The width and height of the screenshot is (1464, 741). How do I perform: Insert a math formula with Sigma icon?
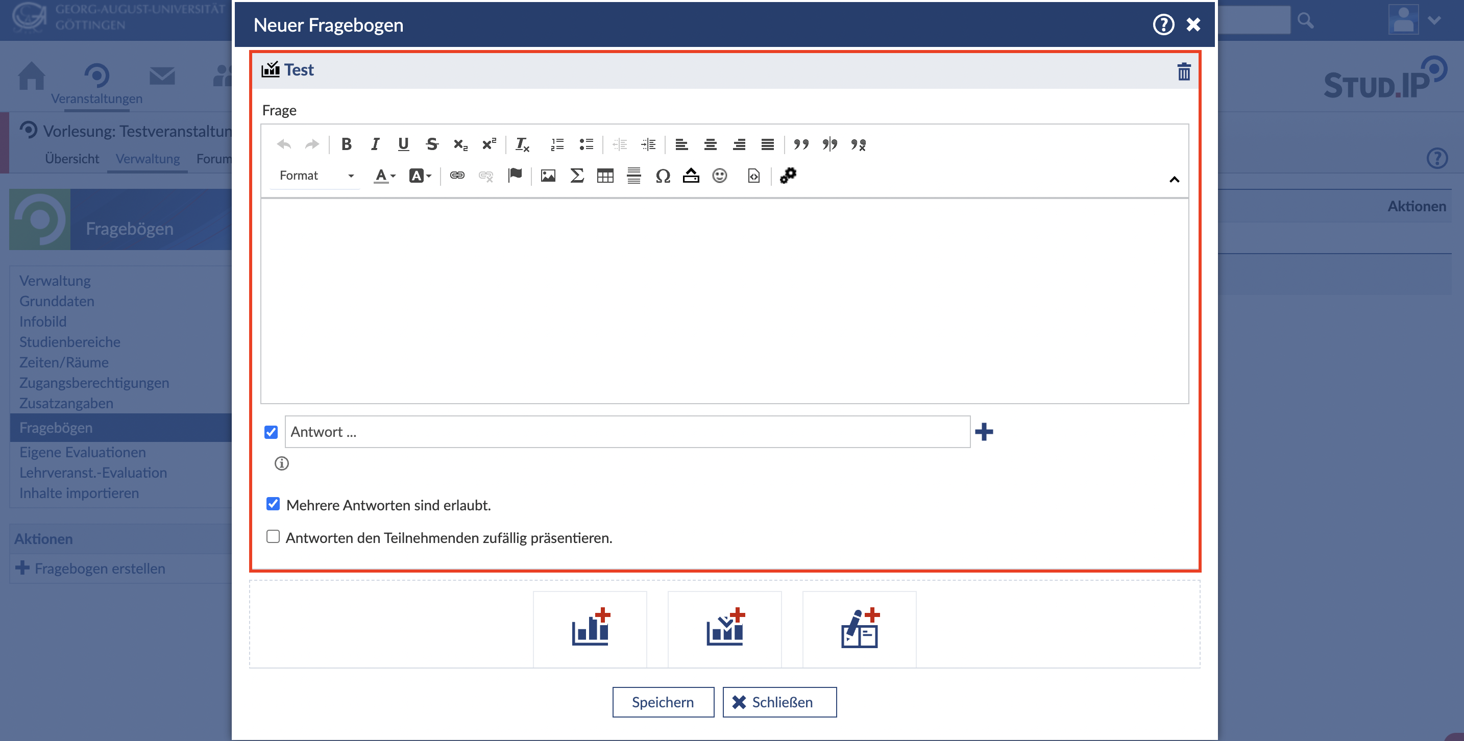[x=577, y=176]
